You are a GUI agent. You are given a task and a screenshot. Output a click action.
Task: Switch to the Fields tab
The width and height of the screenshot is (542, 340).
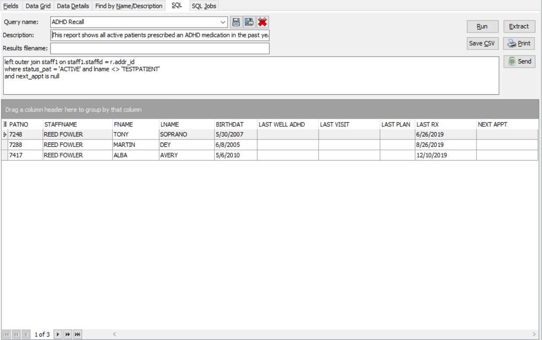(x=11, y=6)
